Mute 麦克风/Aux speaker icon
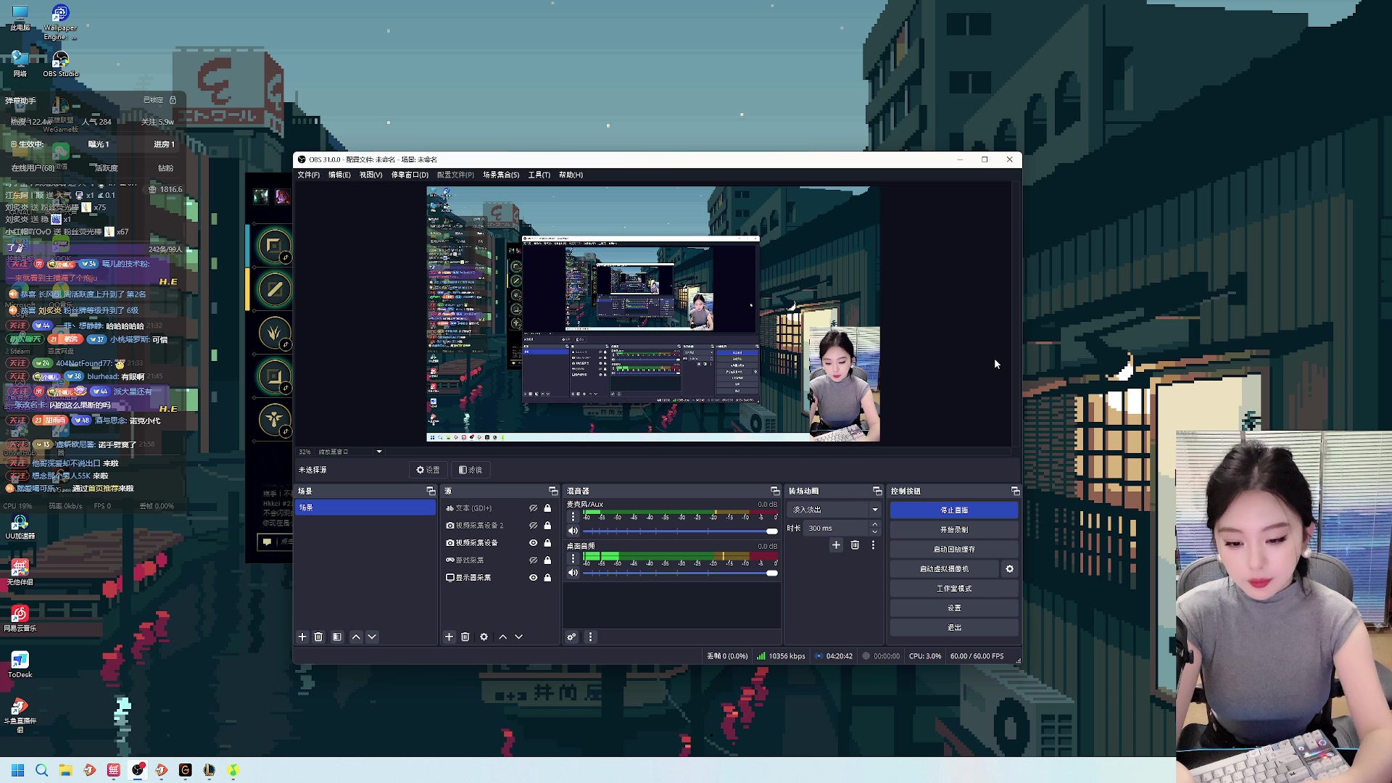Image resolution: width=1392 pixels, height=783 pixels. 573,531
